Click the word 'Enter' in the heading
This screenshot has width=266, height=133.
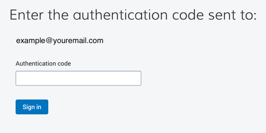(26, 15)
